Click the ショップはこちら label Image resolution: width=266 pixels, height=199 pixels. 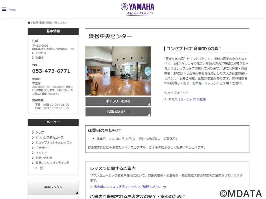click(176, 93)
